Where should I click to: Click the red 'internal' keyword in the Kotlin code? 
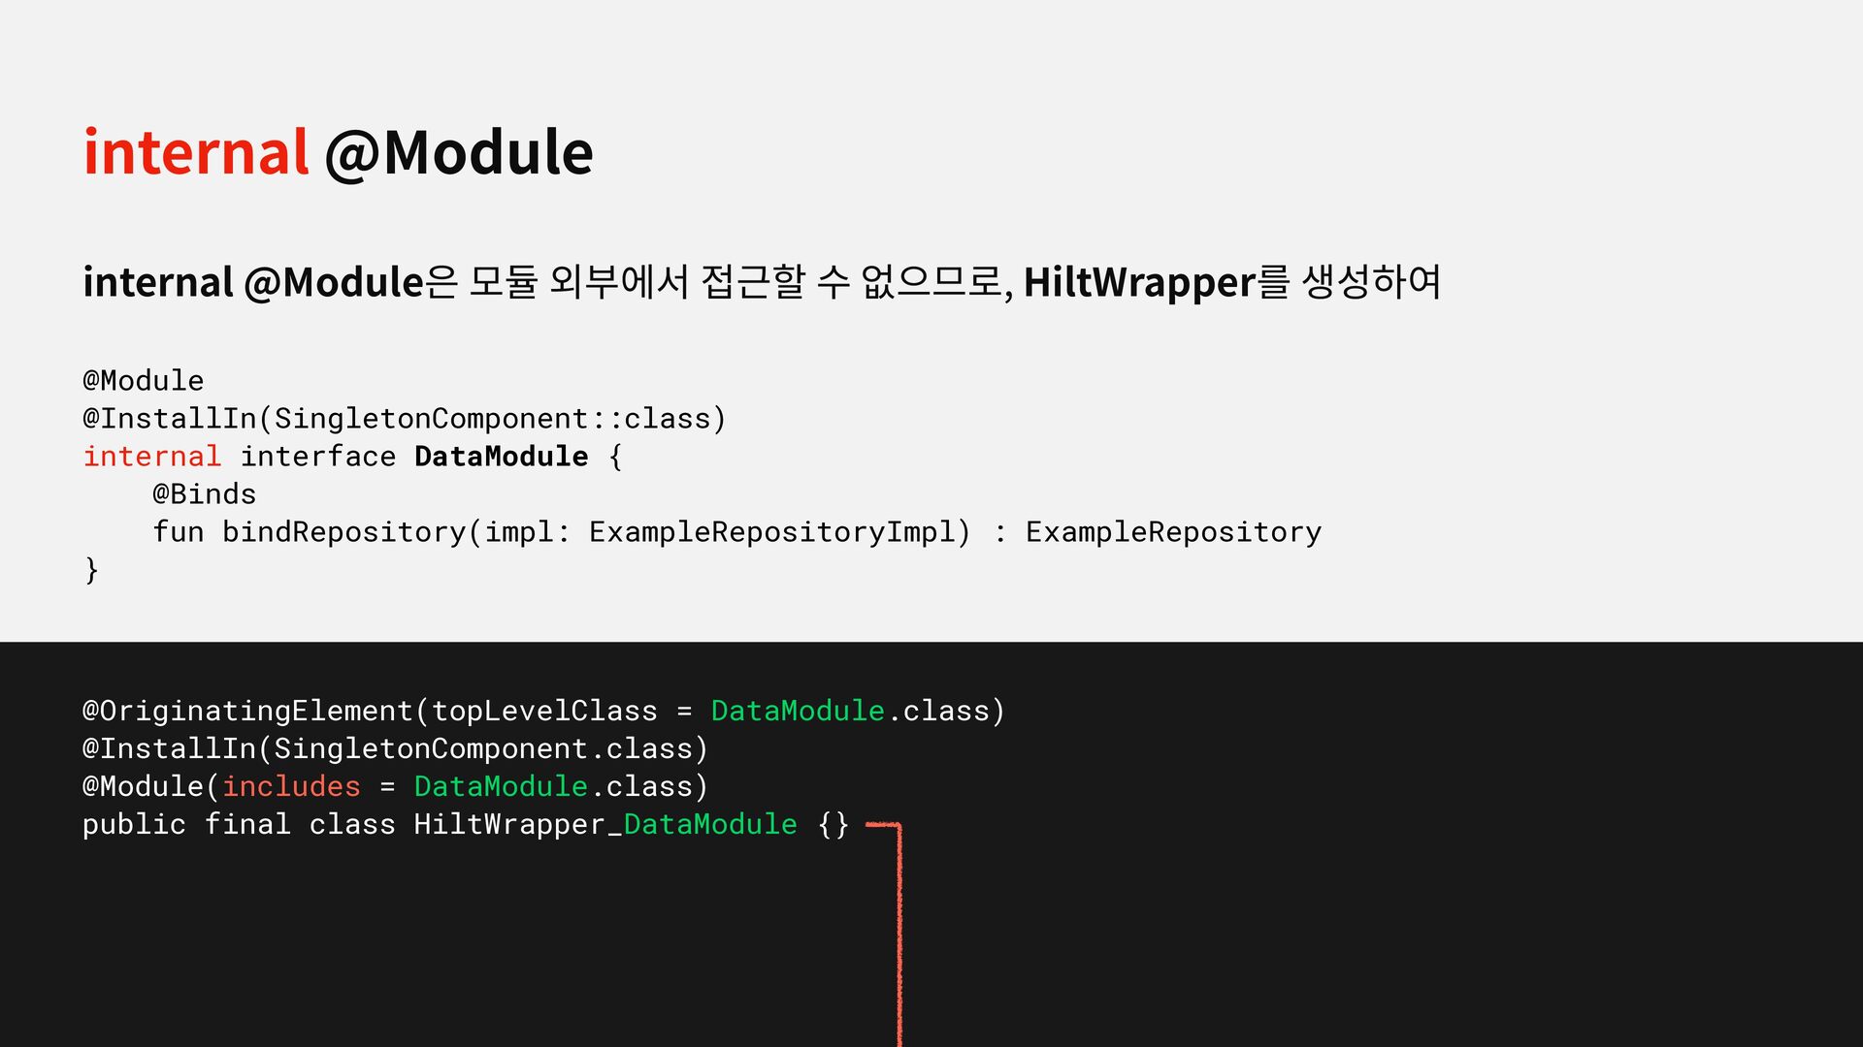tap(152, 457)
